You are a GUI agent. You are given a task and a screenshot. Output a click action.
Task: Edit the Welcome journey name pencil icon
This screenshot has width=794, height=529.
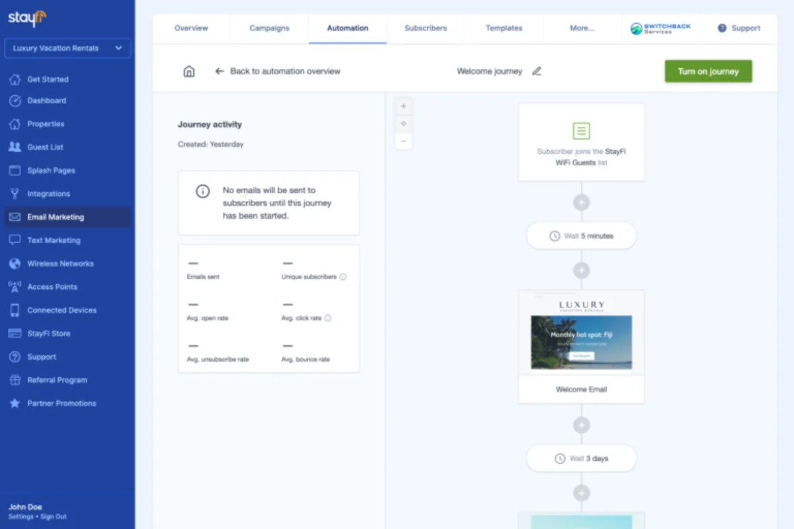point(537,71)
